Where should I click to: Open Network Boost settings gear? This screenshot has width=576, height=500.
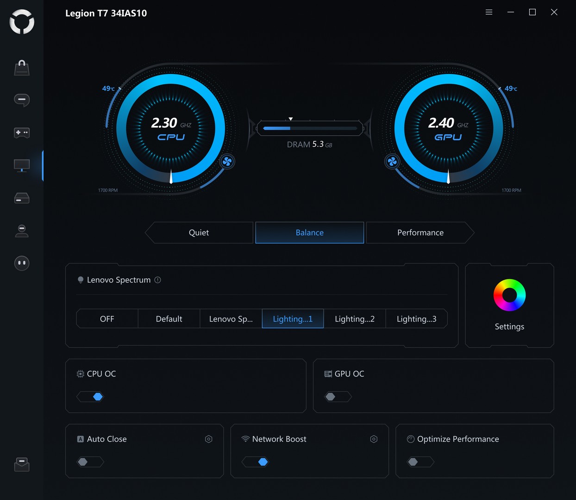[374, 439]
